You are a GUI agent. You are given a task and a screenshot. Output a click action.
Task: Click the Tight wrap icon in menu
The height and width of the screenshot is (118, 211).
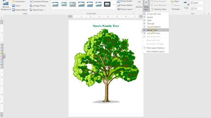(x=144, y=20)
